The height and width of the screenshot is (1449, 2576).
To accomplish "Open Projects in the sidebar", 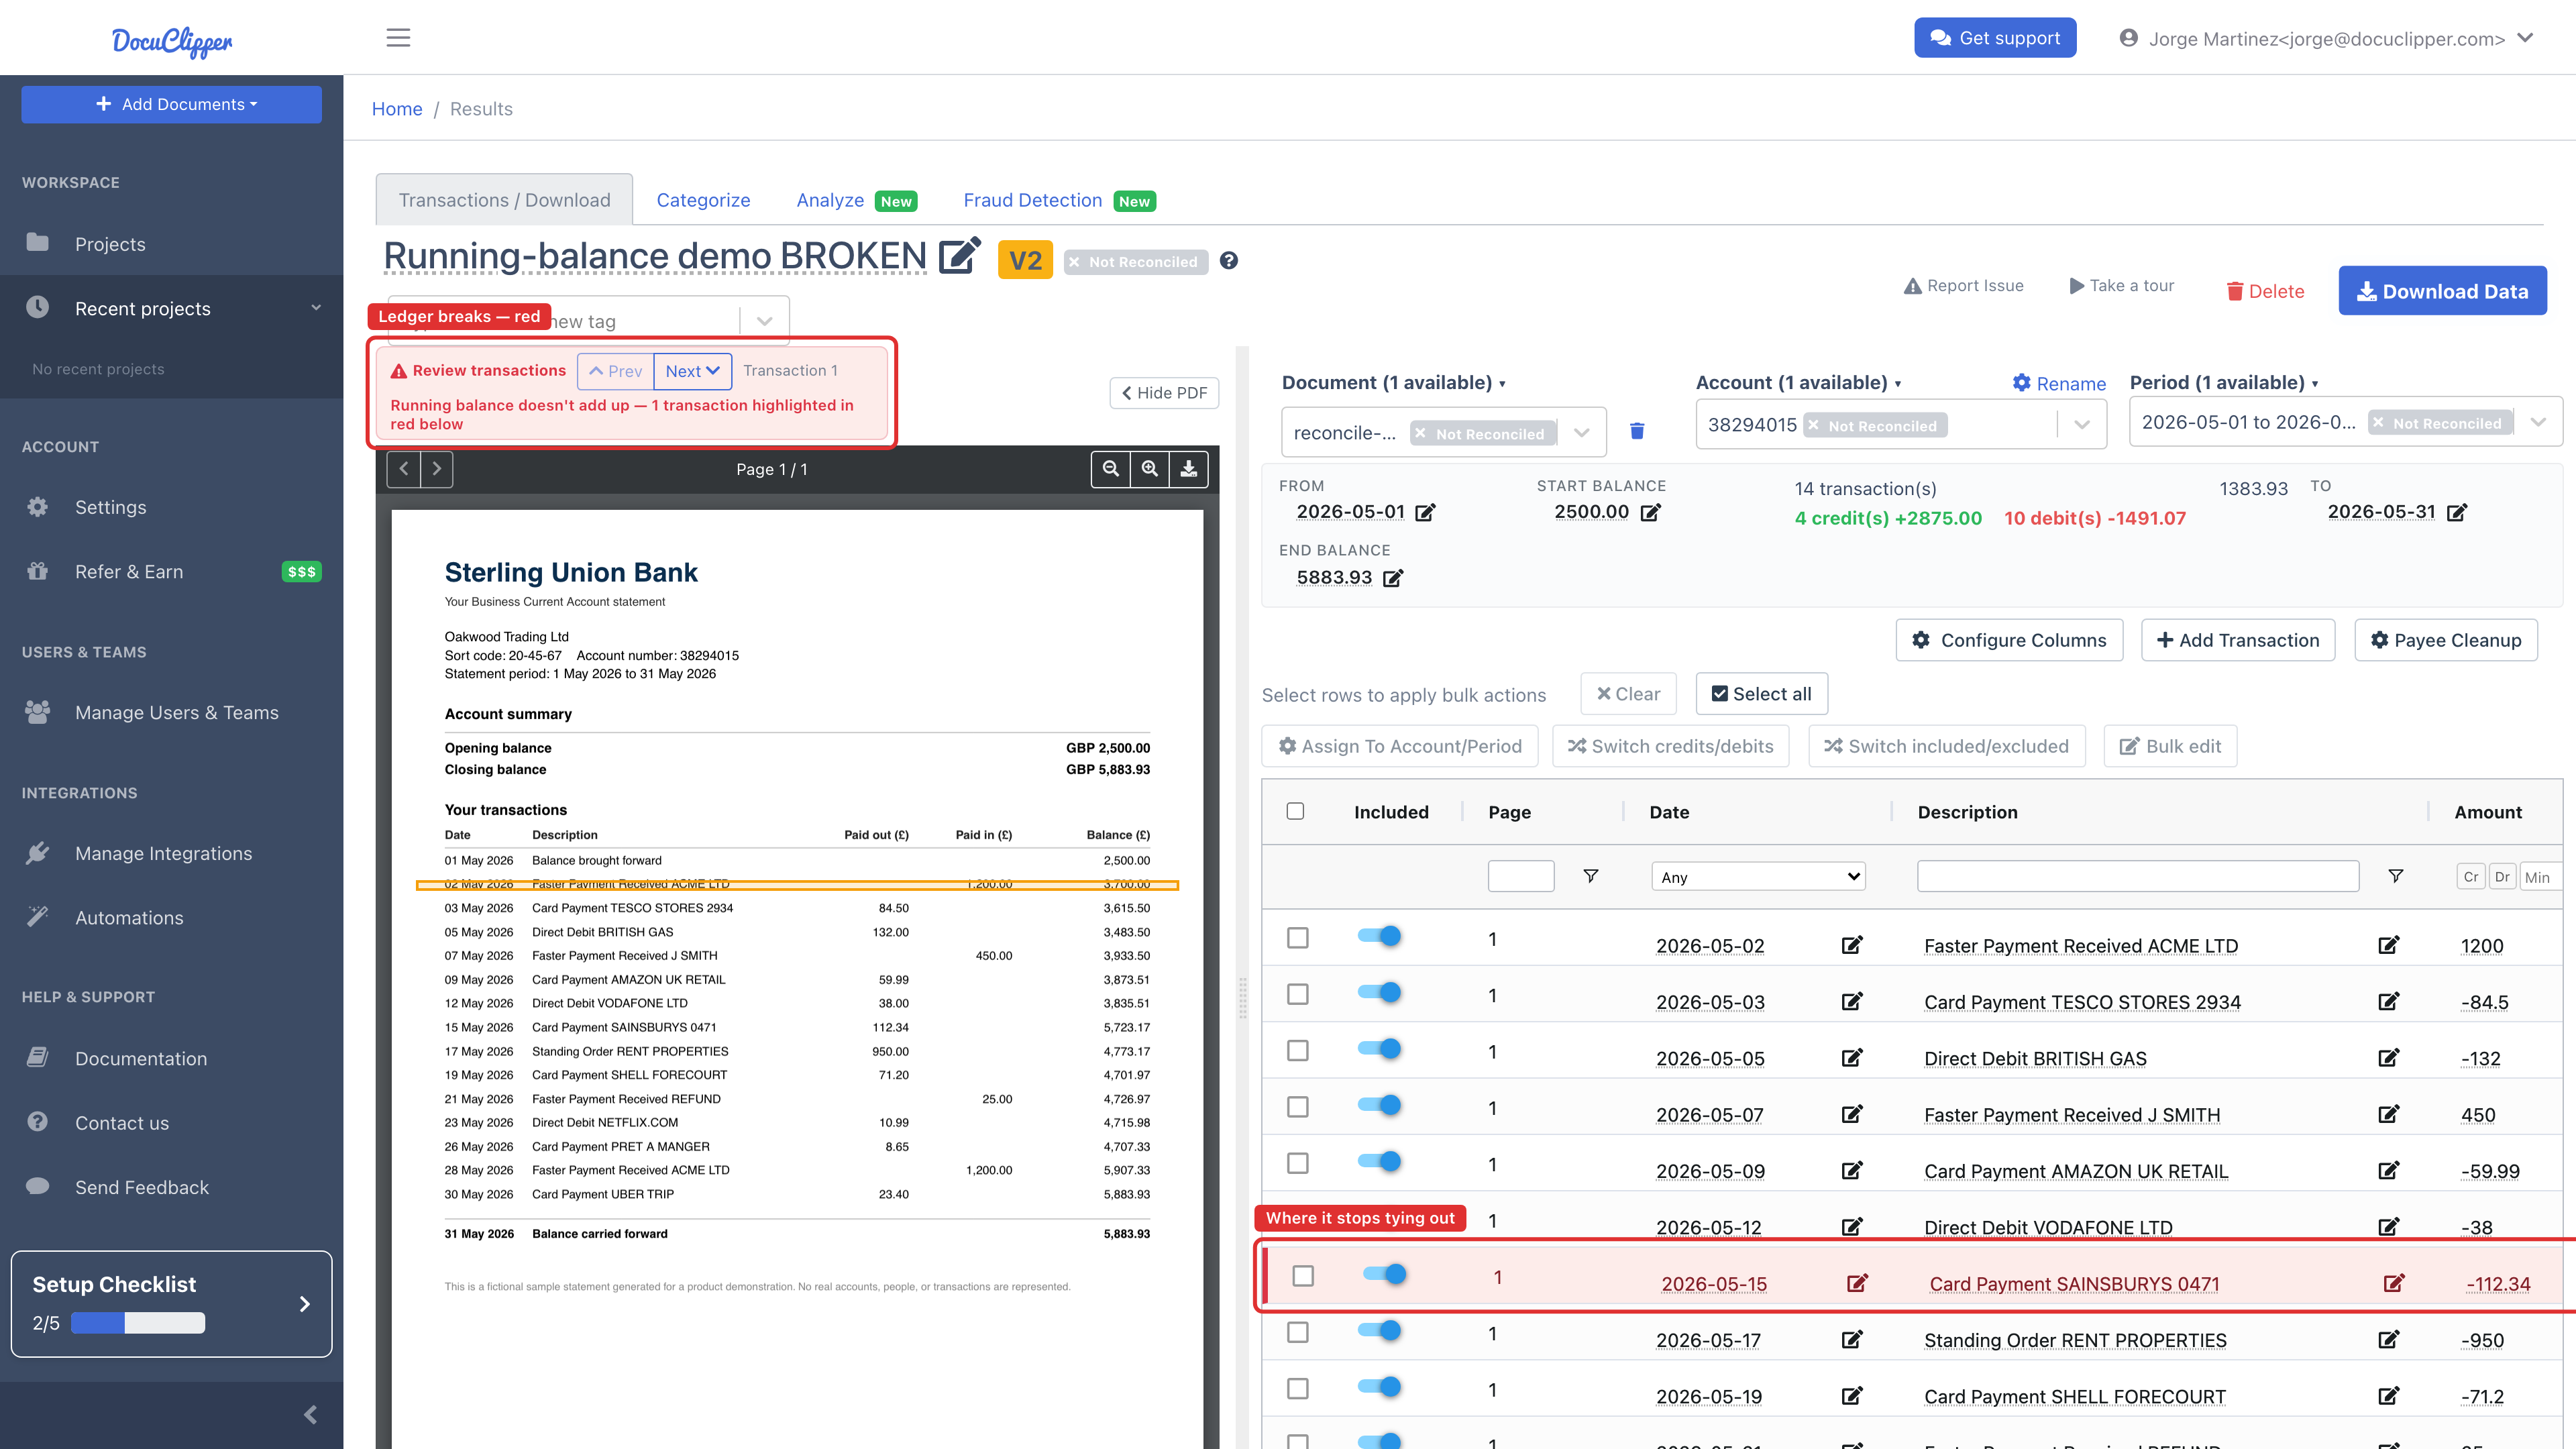I will tap(110, 244).
